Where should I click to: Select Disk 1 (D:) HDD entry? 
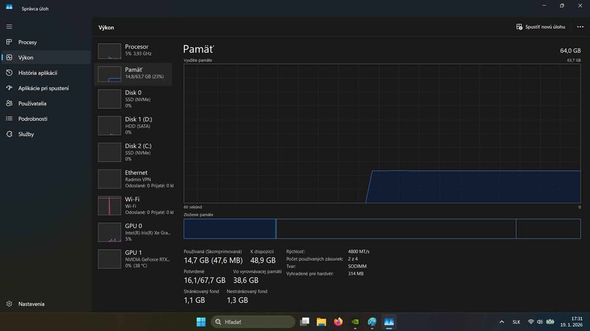133,125
